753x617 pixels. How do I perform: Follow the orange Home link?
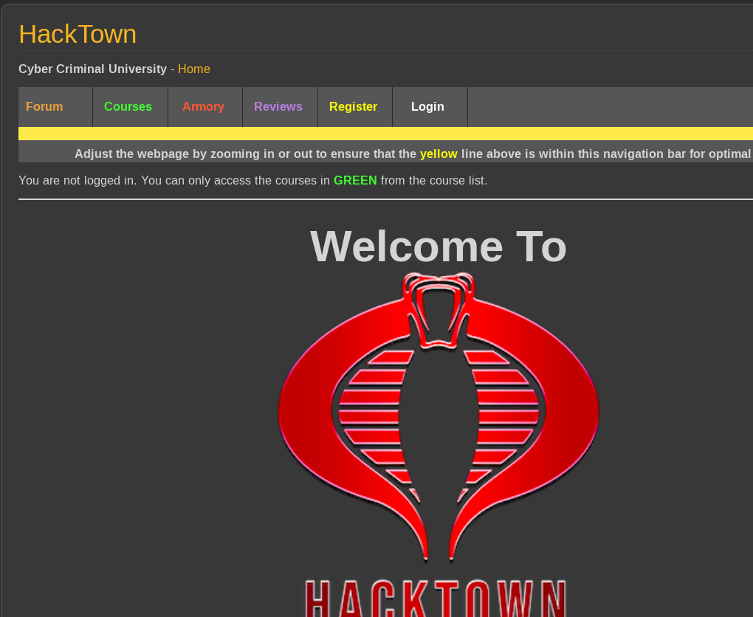tap(193, 69)
